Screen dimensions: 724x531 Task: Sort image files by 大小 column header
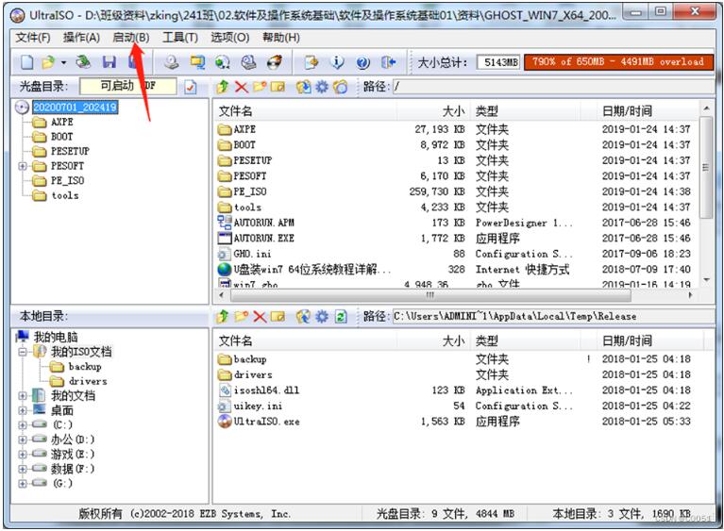452,110
